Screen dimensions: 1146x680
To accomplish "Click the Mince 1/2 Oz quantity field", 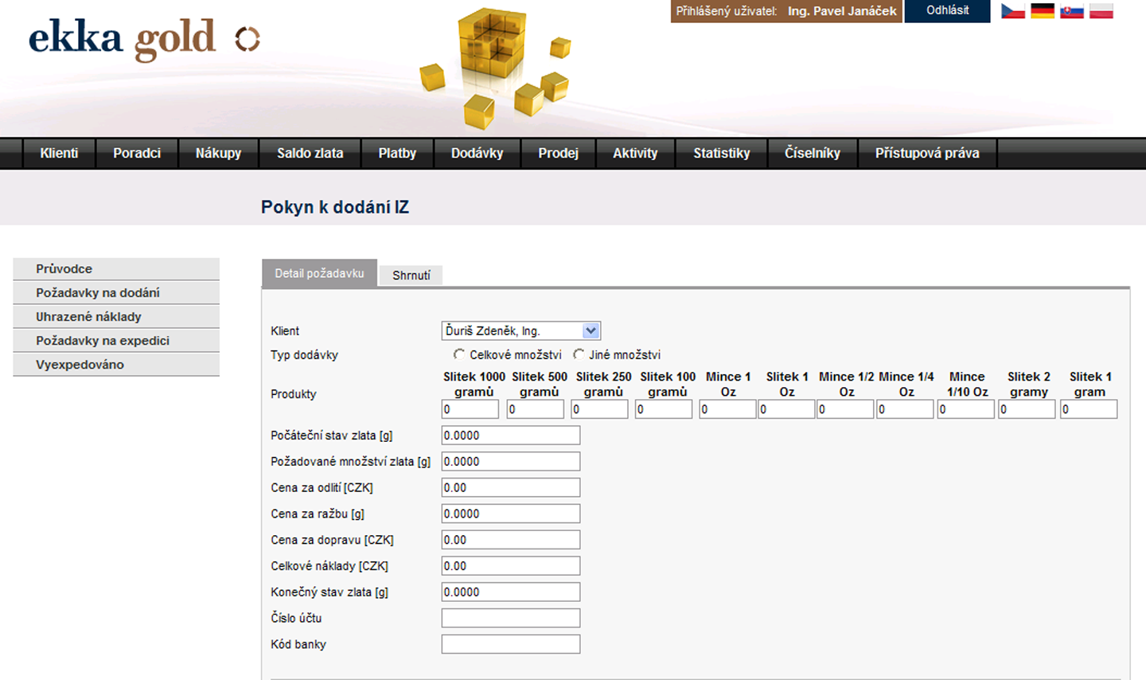I will point(845,409).
